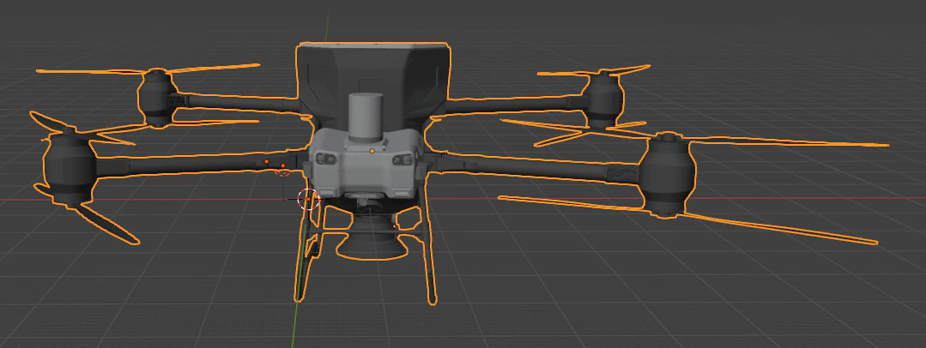Click the orange origin dot on gray housing
This screenshot has height=348, width=926.
pyautogui.click(x=372, y=152)
